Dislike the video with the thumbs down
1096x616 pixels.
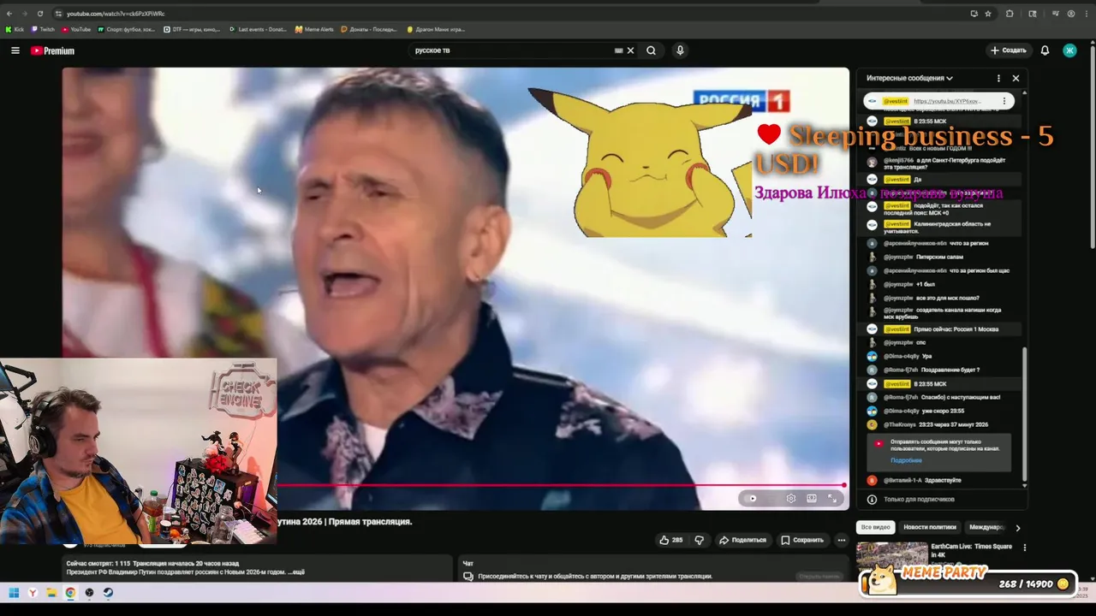pos(699,540)
